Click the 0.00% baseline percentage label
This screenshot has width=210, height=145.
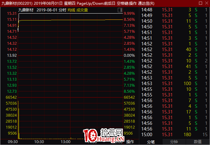[129, 55]
